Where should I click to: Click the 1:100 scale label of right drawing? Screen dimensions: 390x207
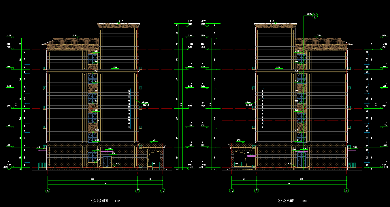(304, 201)
